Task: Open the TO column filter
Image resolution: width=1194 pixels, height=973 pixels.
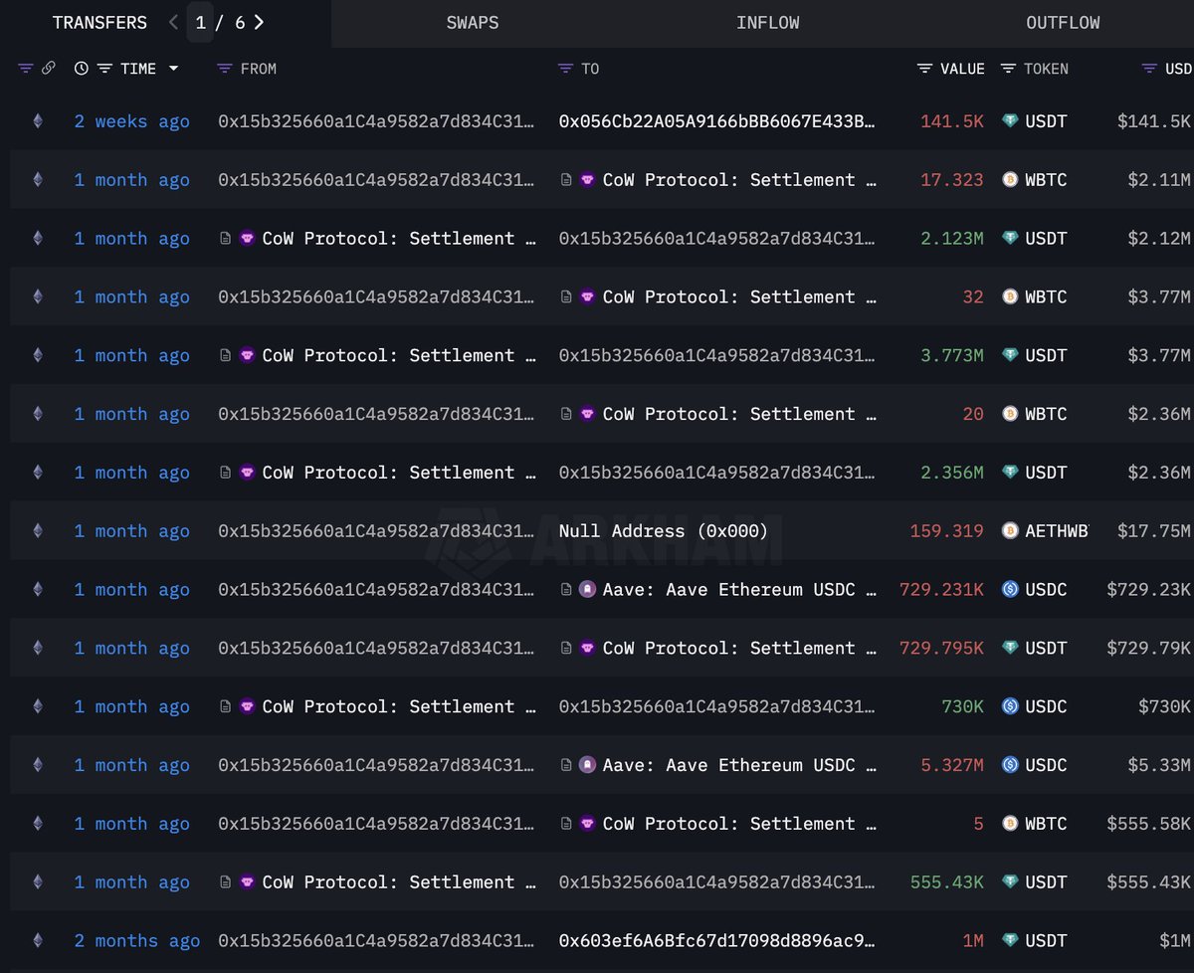Action: (x=566, y=69)
